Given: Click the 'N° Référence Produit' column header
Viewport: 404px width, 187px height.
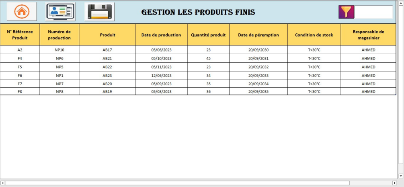Looking at the screenshot, I should pos(20,35).
